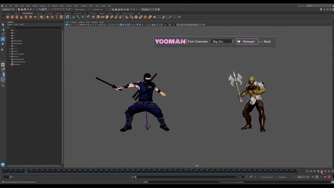Click the Maya home icon at bottom-left corner
The width and height of the screenshot is (334, 188).
pyautogui.click(x=3, y=164)
